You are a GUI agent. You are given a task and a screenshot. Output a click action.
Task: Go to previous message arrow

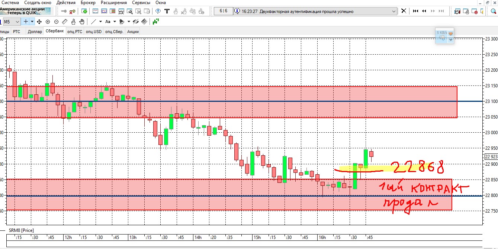[x=424, y=11]
